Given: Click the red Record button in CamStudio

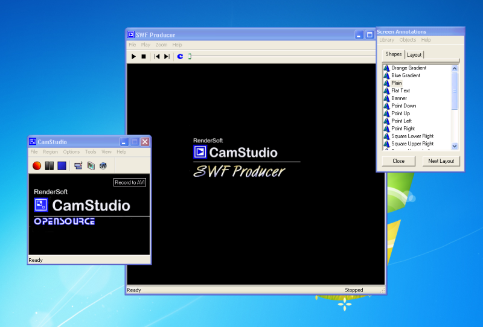Looking at the screenshot, I should tap(37, 166).
